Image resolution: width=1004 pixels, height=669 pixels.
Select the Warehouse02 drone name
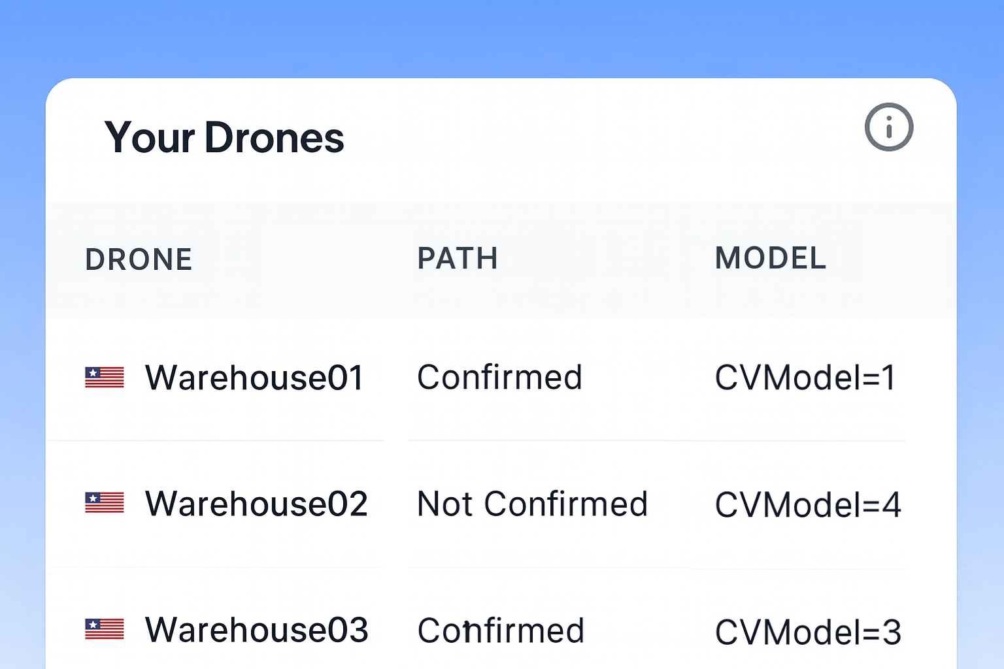coord(256,504)
